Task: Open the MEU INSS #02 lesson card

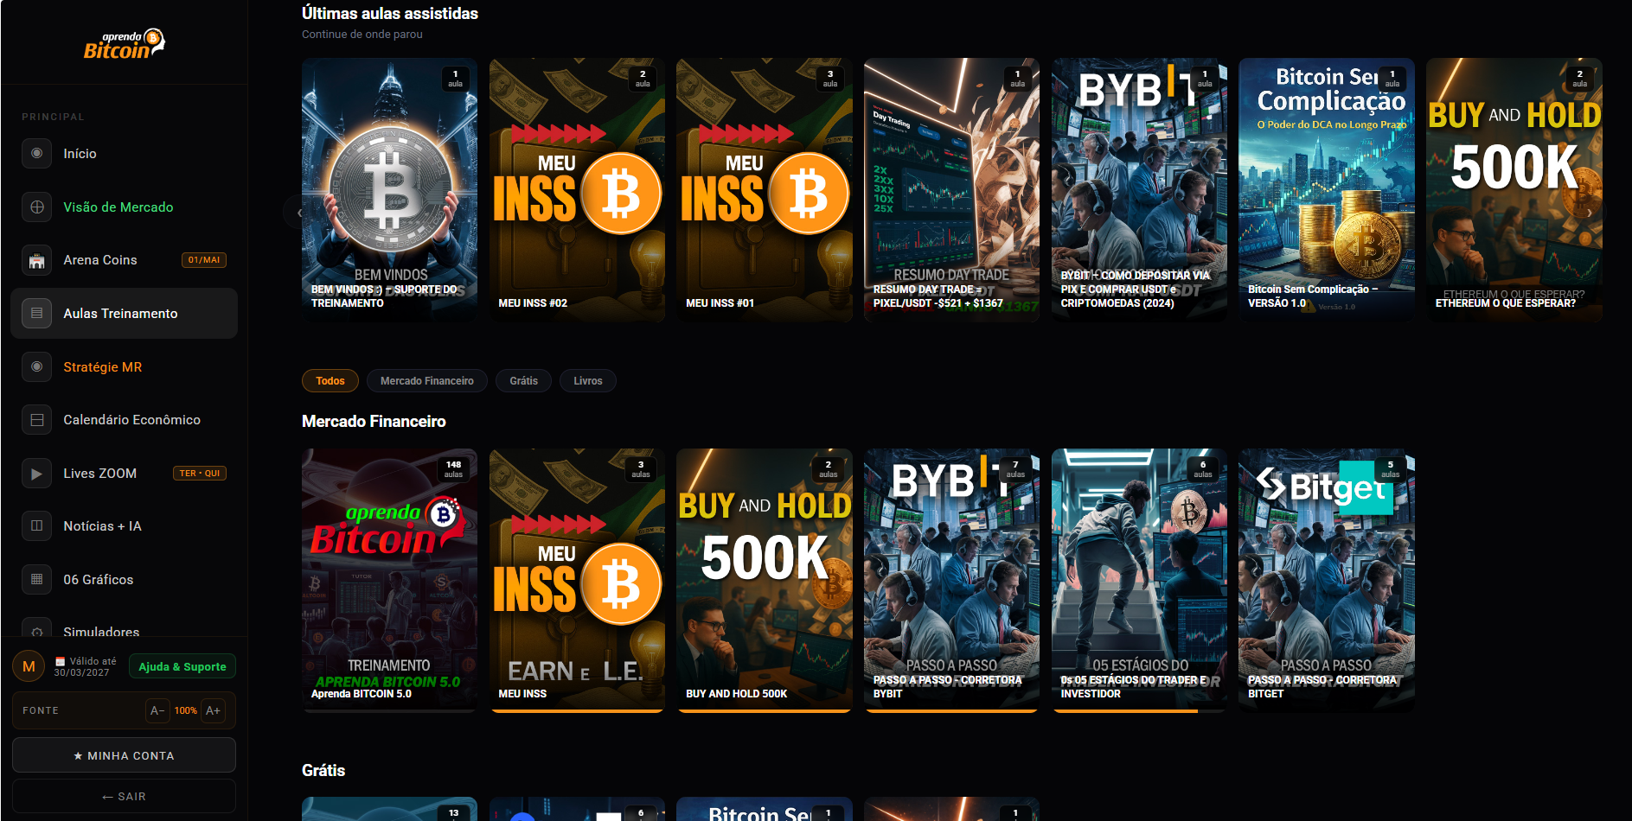Action: tap(577, 190)
